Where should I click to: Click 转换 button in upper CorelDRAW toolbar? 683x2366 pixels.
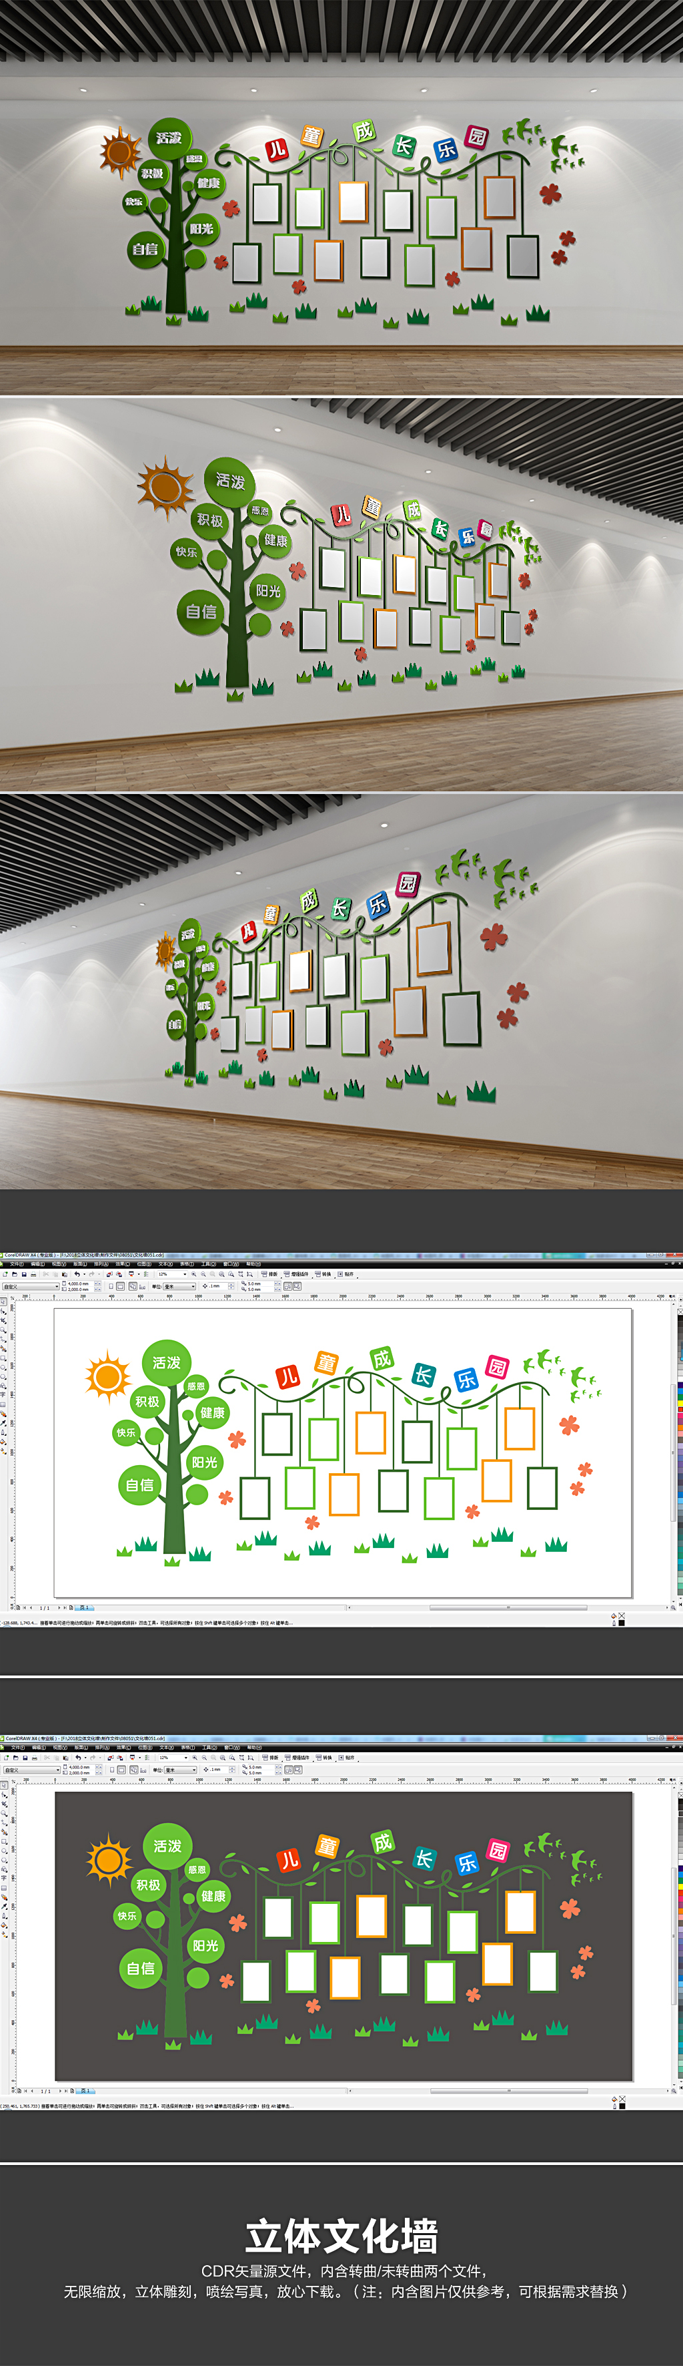pyautogui.click(x=323, y=1274)
